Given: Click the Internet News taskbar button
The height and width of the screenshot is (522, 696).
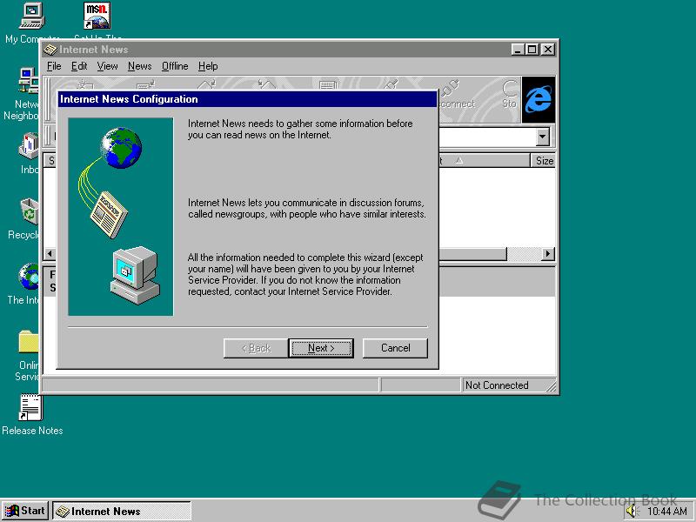Looking at the screenshot, I should pyautogui.click(x=122, y=511).
